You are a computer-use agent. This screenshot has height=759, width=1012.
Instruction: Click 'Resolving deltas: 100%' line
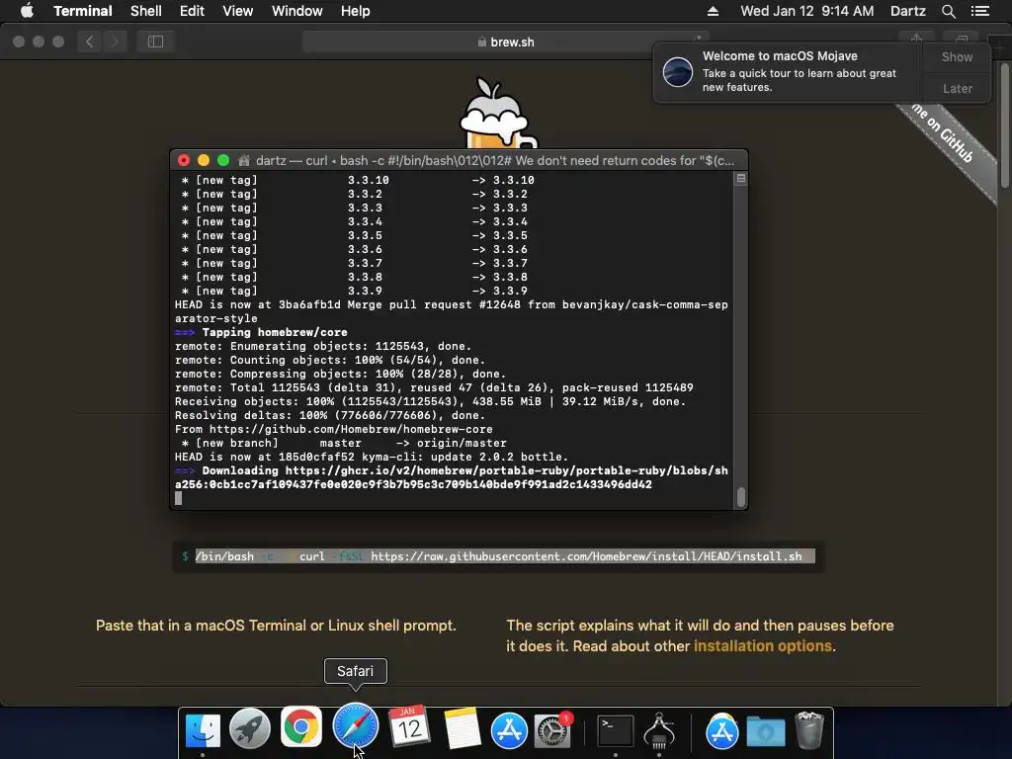pyautogui.click(x=330, y=416)
